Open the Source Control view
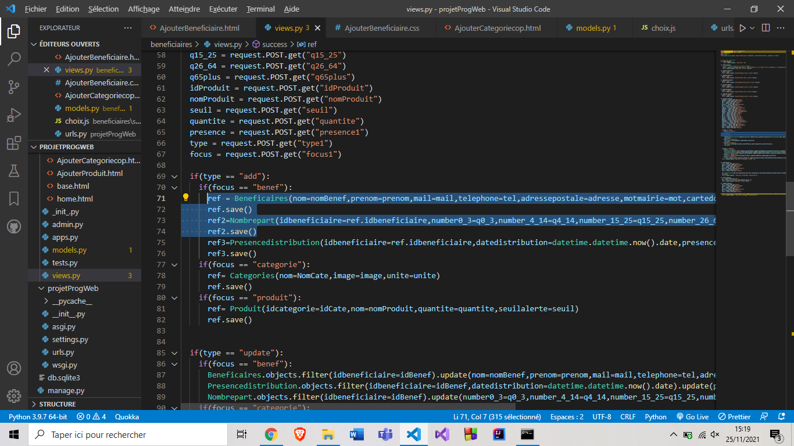This screenshot has height=446, width=794. [x=14, y=87]
